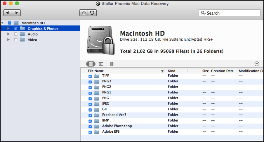Click the circled minus icon above file list
This screenshot has width=264, height=142.
(257, 64)
